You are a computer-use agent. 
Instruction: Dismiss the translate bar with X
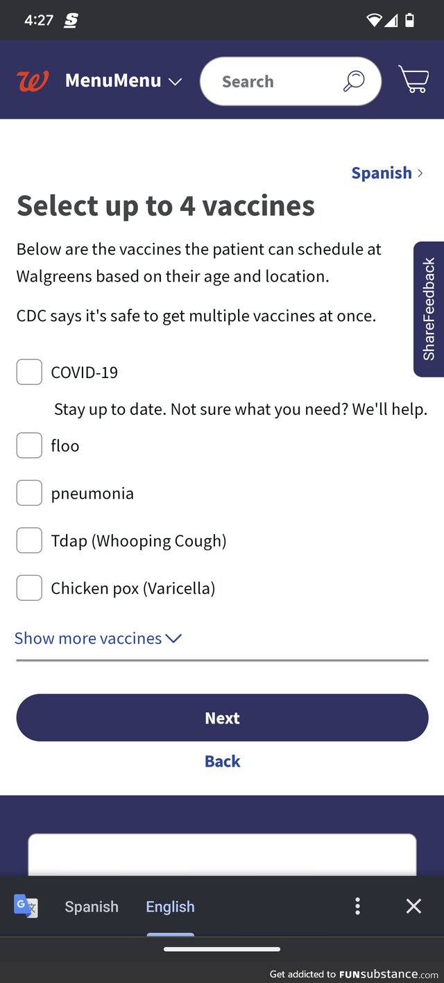point(413,906)
